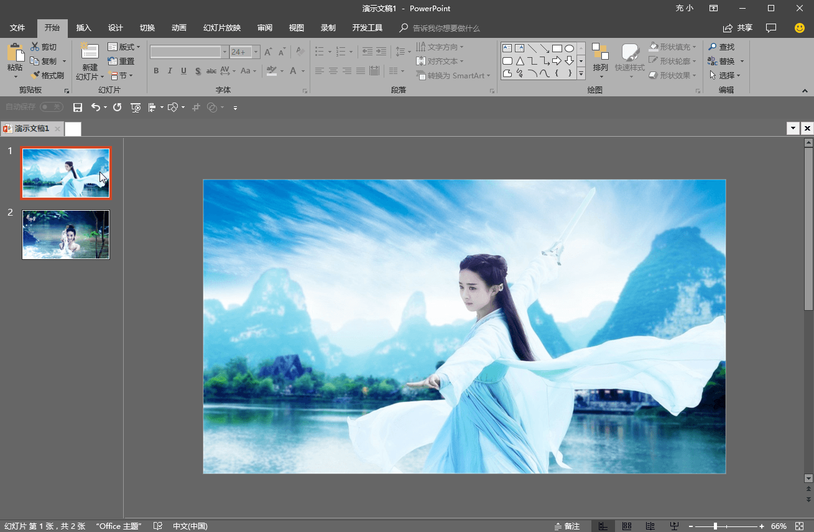This screenshot has height=532, width=814.
Task: Apply Strikethrough formatting
Action: tap(211, 71)
